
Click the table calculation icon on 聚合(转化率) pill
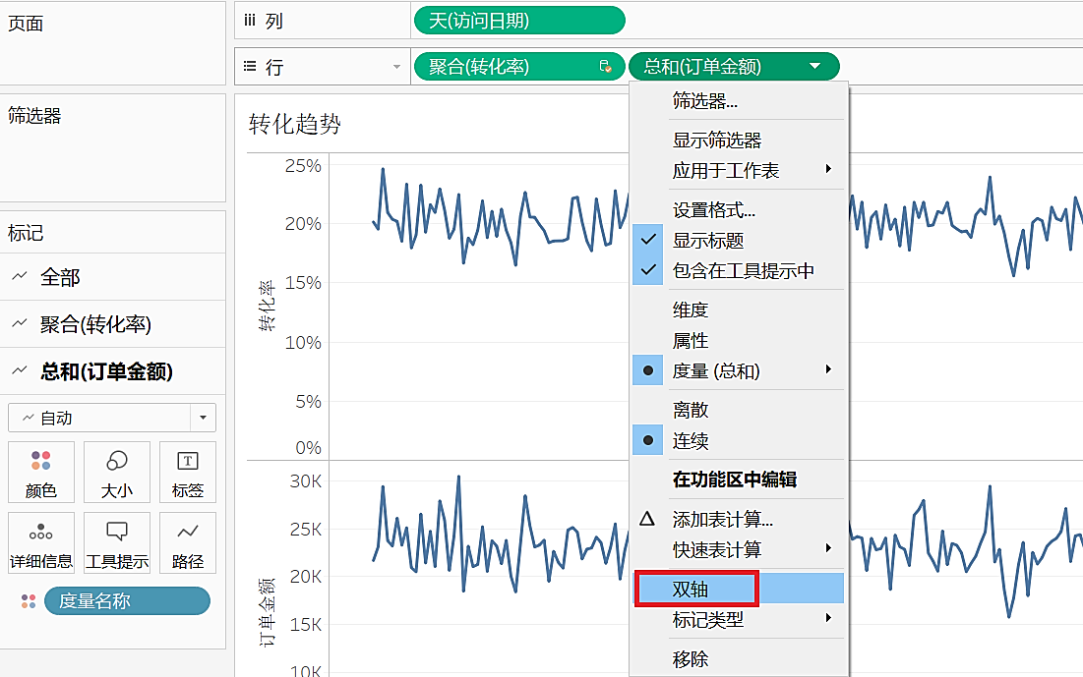point(606,67)
